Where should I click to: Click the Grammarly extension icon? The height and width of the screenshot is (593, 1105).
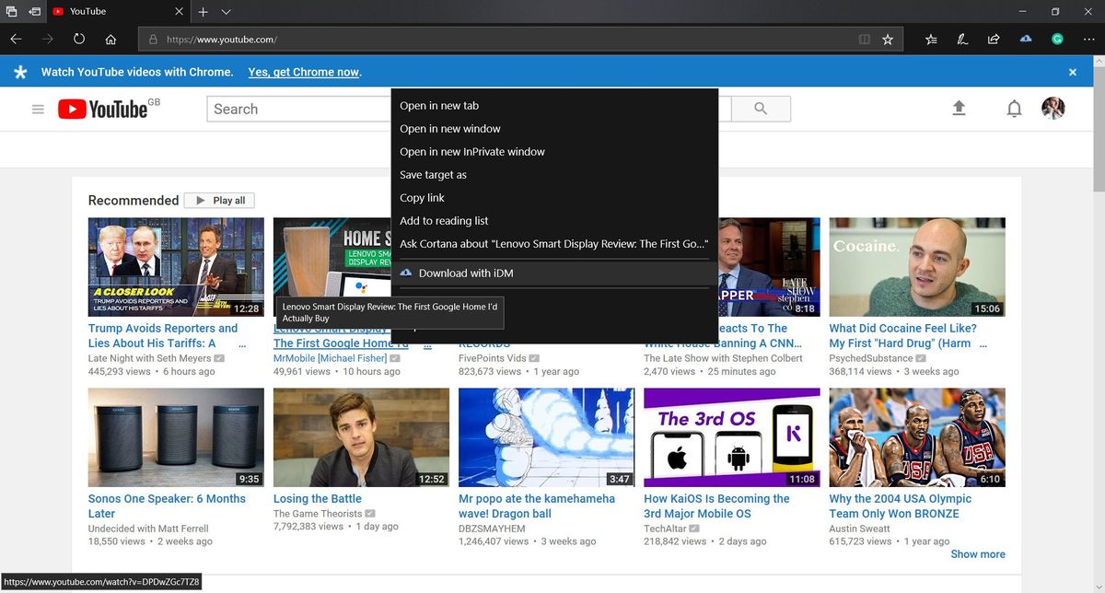(x=1057, y=39)
